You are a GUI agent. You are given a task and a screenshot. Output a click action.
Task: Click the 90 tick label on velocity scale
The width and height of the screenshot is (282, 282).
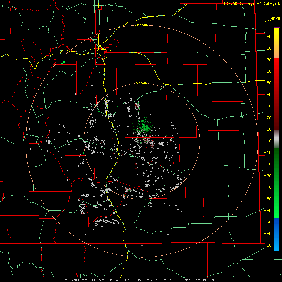(269, 37)
